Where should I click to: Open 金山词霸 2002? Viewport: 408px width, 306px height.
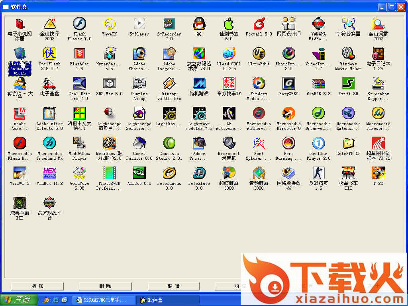[378, 24]
